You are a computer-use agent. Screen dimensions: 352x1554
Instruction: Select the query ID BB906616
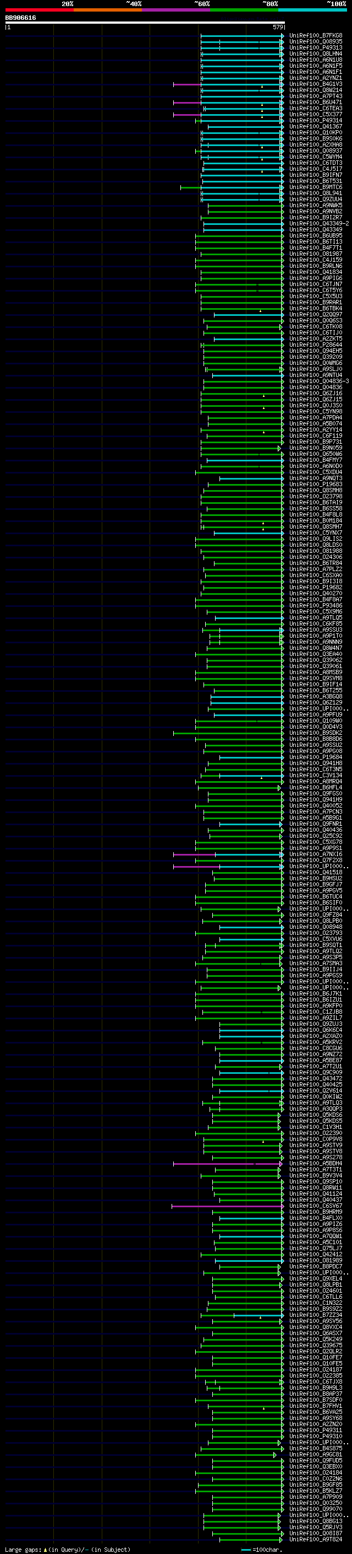click(20, 18)
